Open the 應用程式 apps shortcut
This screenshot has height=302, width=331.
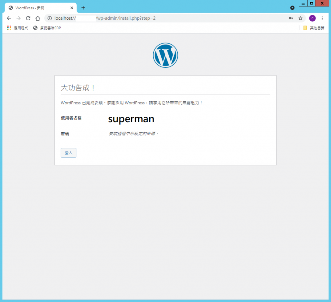[x=17, y=28]
